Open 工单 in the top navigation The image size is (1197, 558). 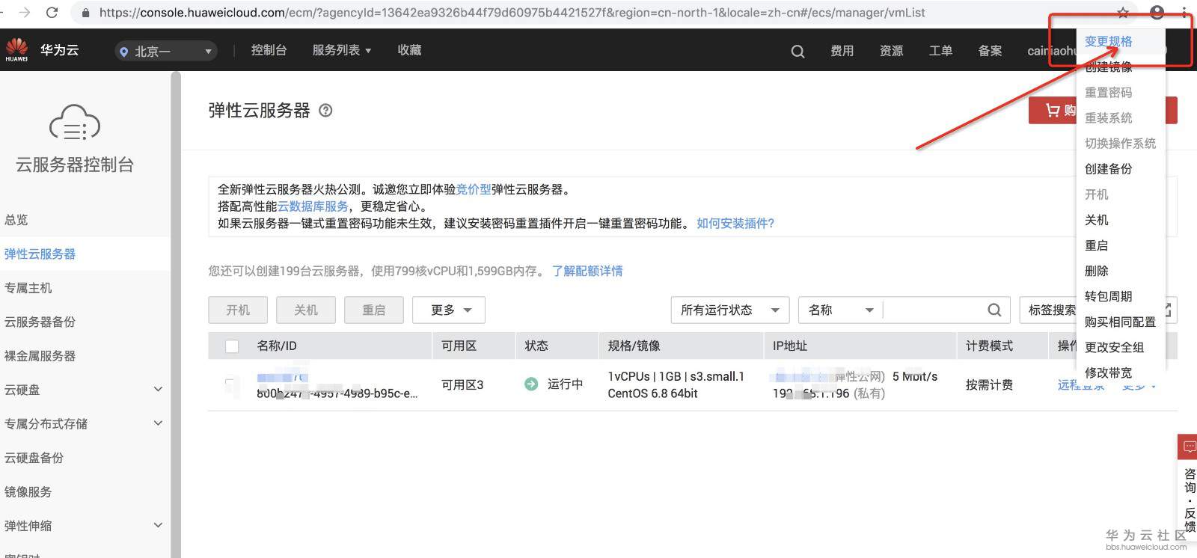(940, 51)
